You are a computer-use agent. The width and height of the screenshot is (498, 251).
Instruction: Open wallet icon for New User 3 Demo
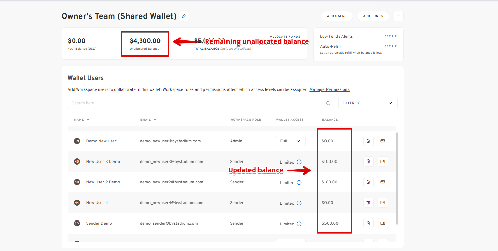(383, 162)
